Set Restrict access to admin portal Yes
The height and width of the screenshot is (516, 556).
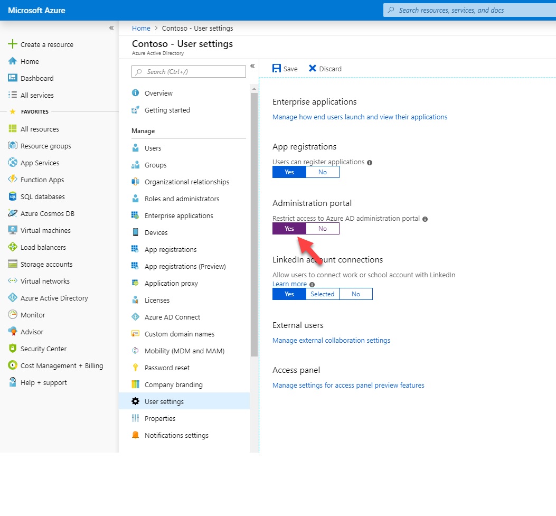coord(289,228)
